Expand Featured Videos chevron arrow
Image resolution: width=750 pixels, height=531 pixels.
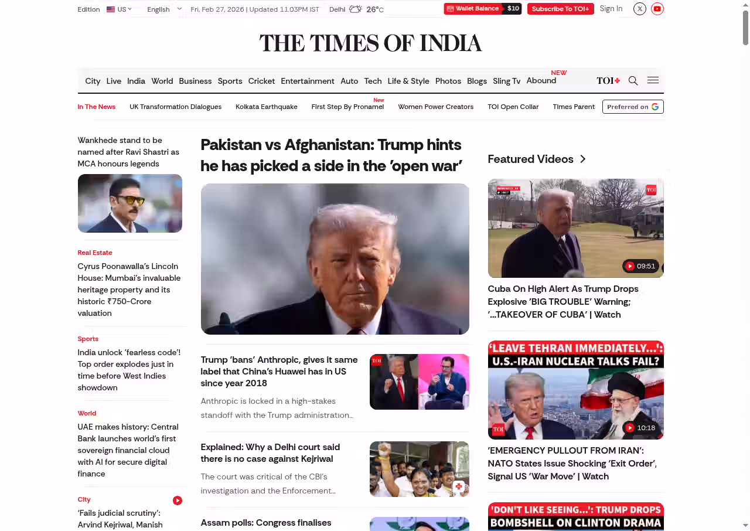(582, 159)
